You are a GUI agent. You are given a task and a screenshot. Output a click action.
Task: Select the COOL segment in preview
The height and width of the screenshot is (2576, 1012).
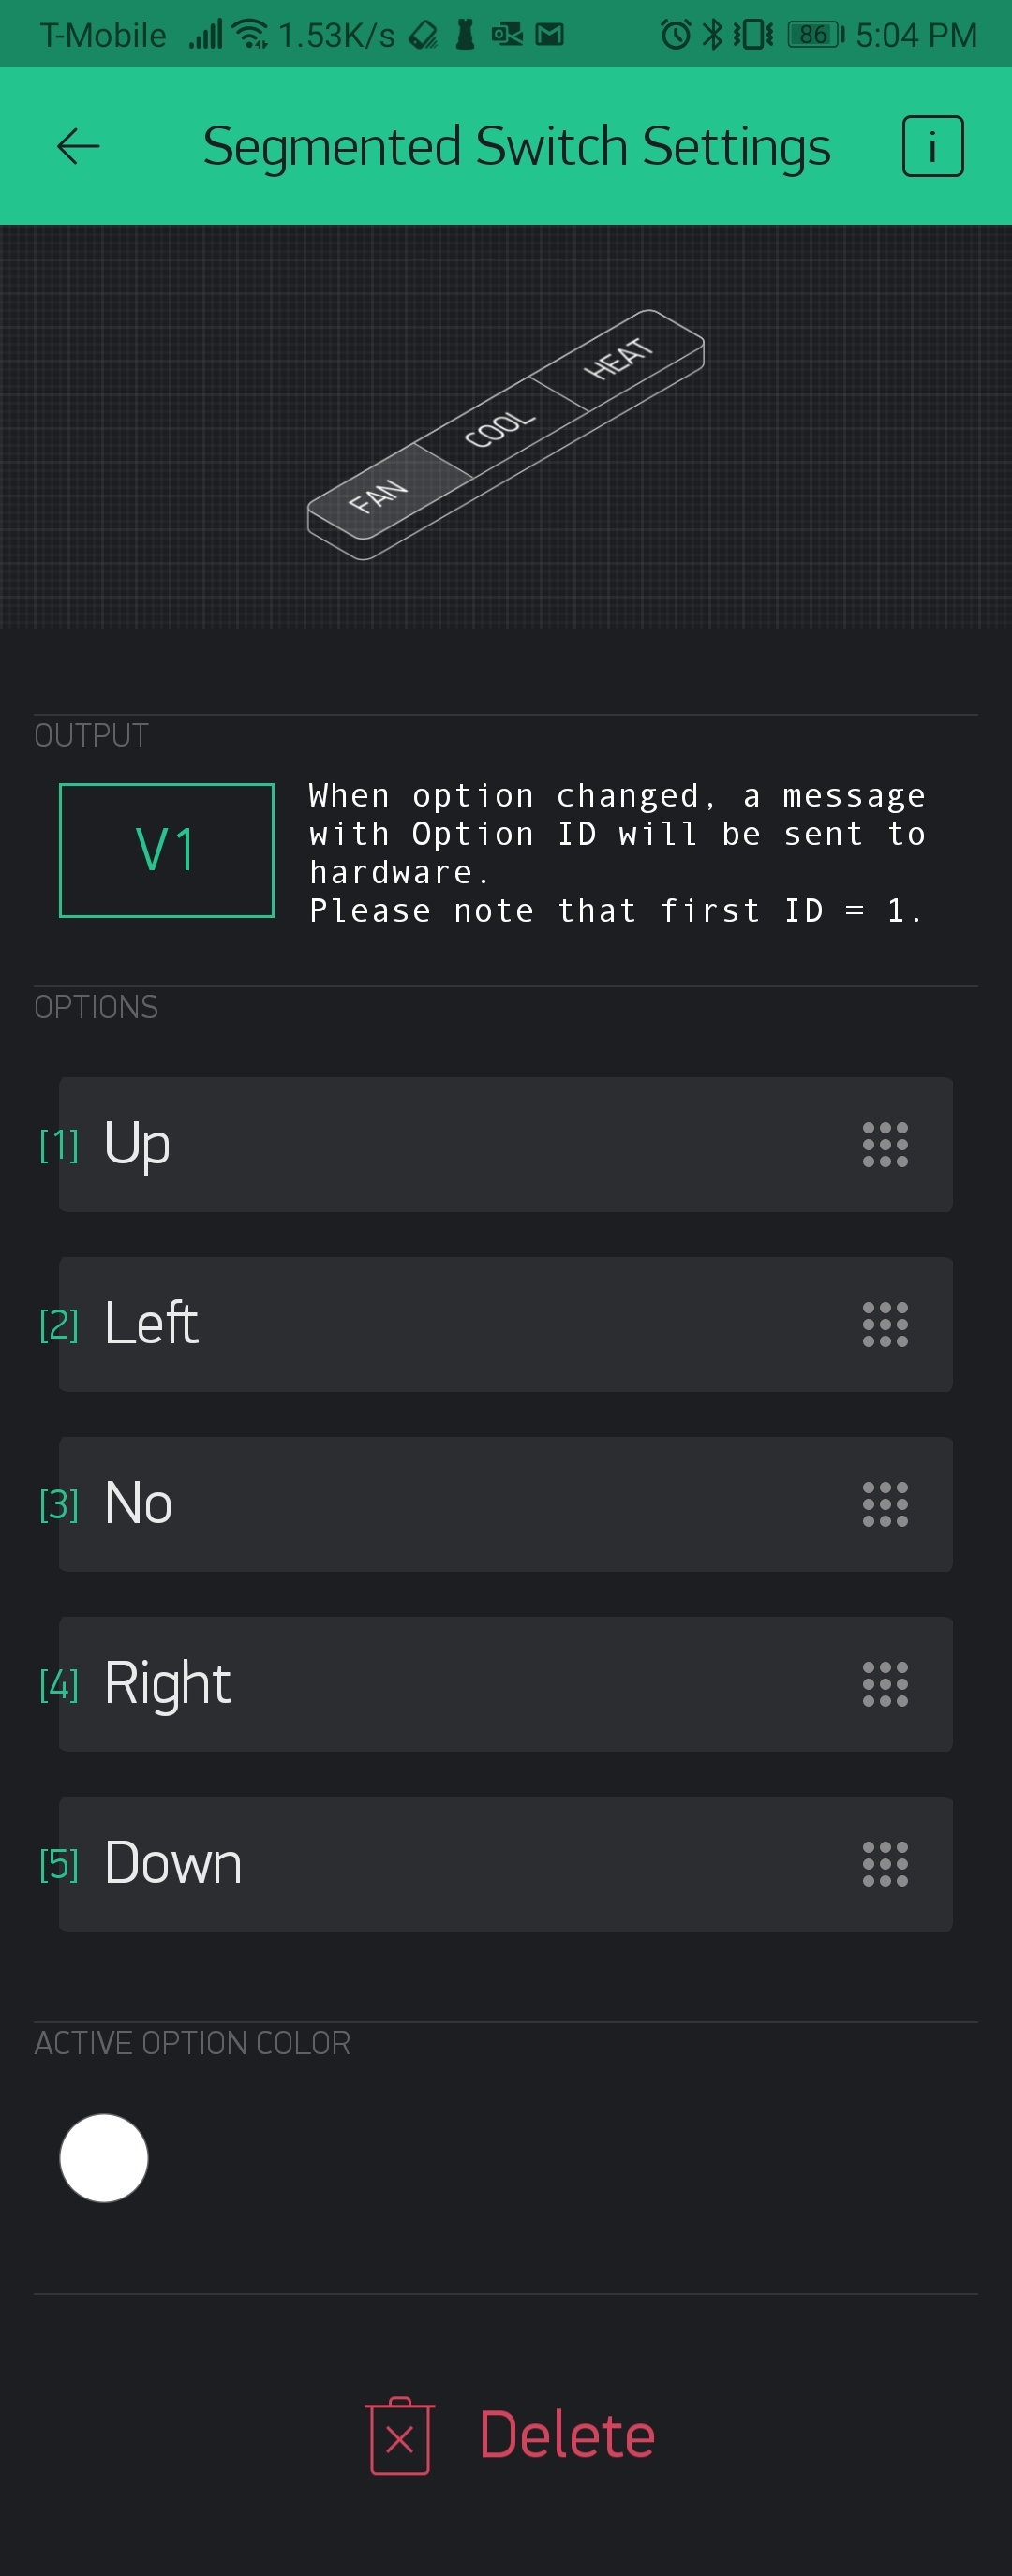coord(499,428)
